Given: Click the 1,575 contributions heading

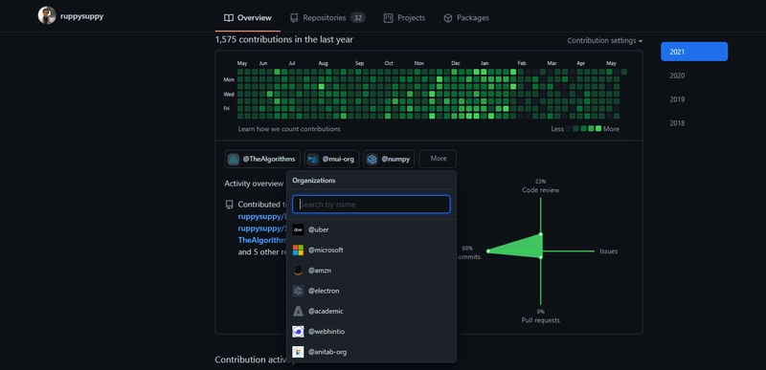Looking at the screenshot, I should click(283, 39).
